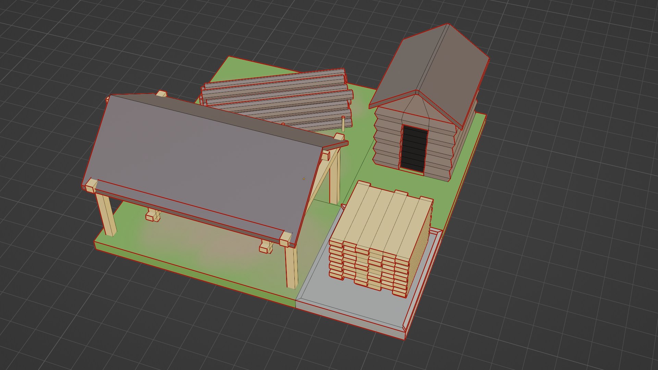Click the dark doorway of the log cabin
The image size is (658, 370).
pyautogui.click(x=414, y=149)
